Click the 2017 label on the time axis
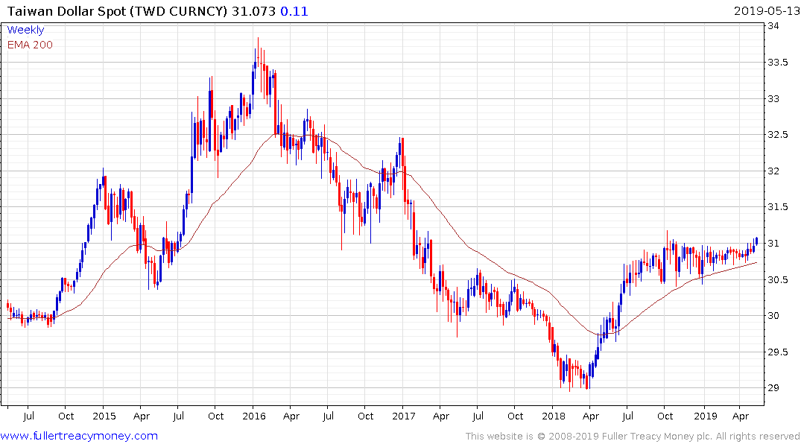Screen dimensions: 801x447 pos(404,416)
